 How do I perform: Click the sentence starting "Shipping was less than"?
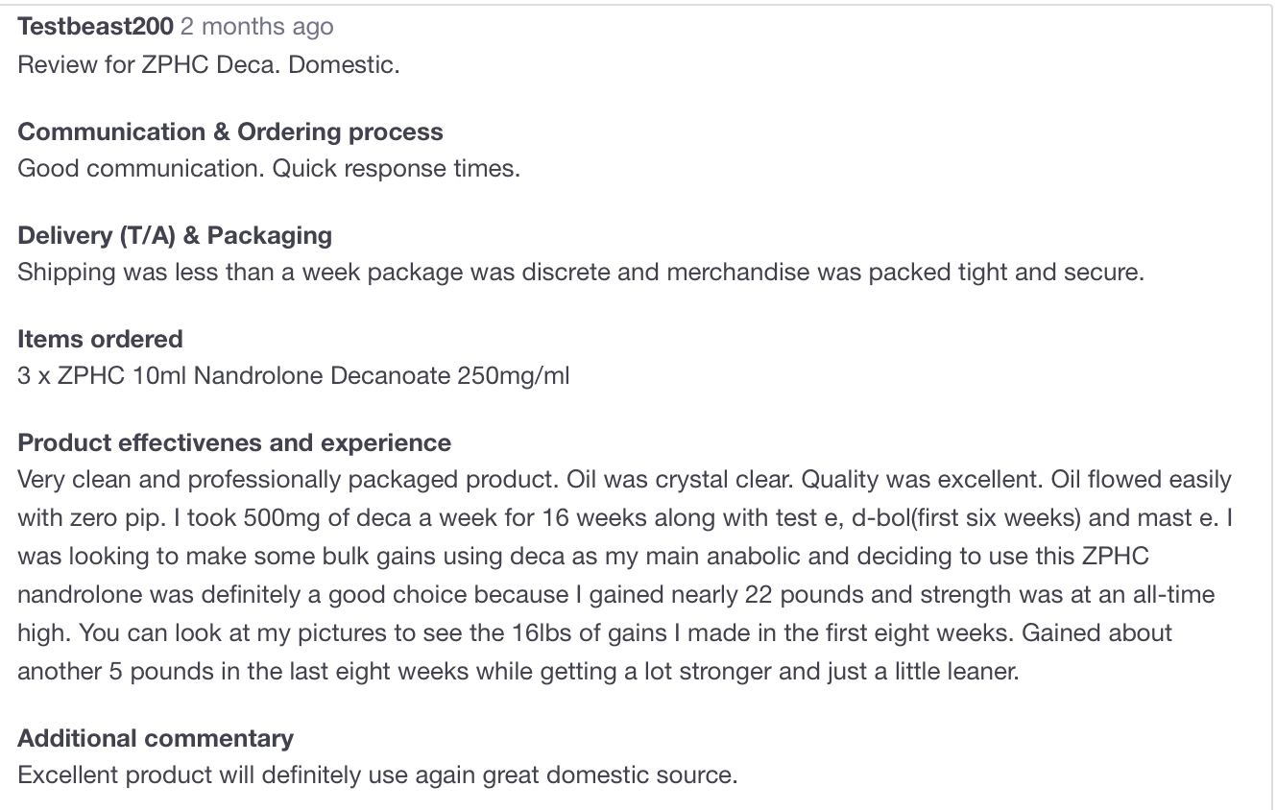[x=581, y=273]
